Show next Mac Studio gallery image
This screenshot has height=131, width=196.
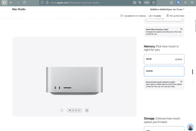(87, 110)
